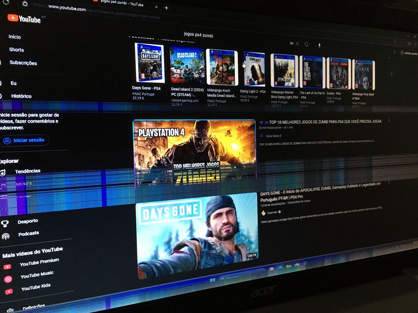Click the browser address bar www.youtube.com
Screen dimensions: 418x313
coord(67,8)
